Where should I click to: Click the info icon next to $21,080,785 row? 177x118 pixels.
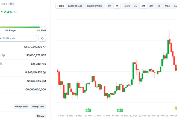pyautogui.click(x=1, y=64)
